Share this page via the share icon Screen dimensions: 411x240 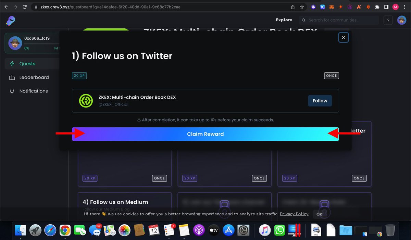tap(293, 7)
